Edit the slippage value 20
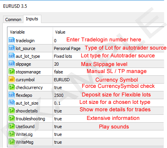The image size is (167, 148). pos(57,64)
